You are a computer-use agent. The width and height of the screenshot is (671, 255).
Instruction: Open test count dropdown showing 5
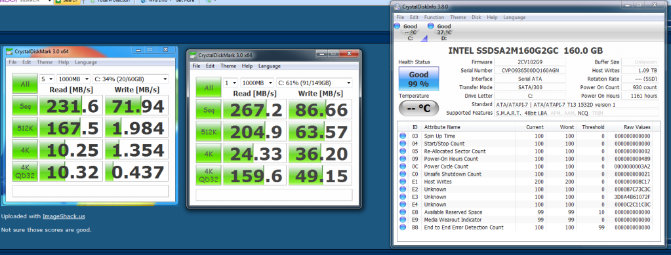click(x=47, y=79)
